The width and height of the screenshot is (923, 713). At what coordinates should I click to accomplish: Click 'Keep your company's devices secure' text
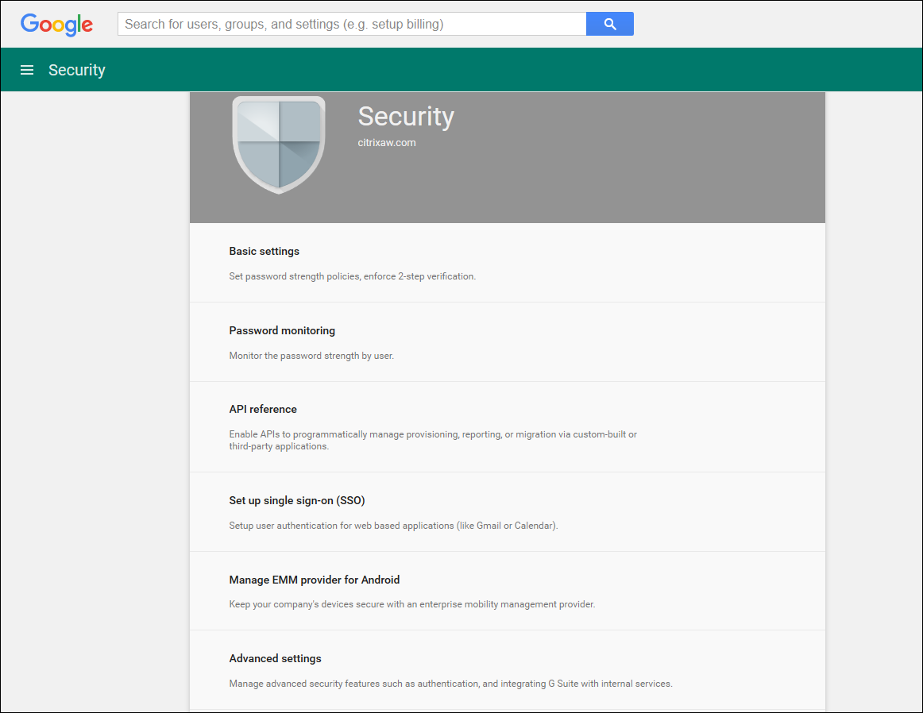click(411, 605)
